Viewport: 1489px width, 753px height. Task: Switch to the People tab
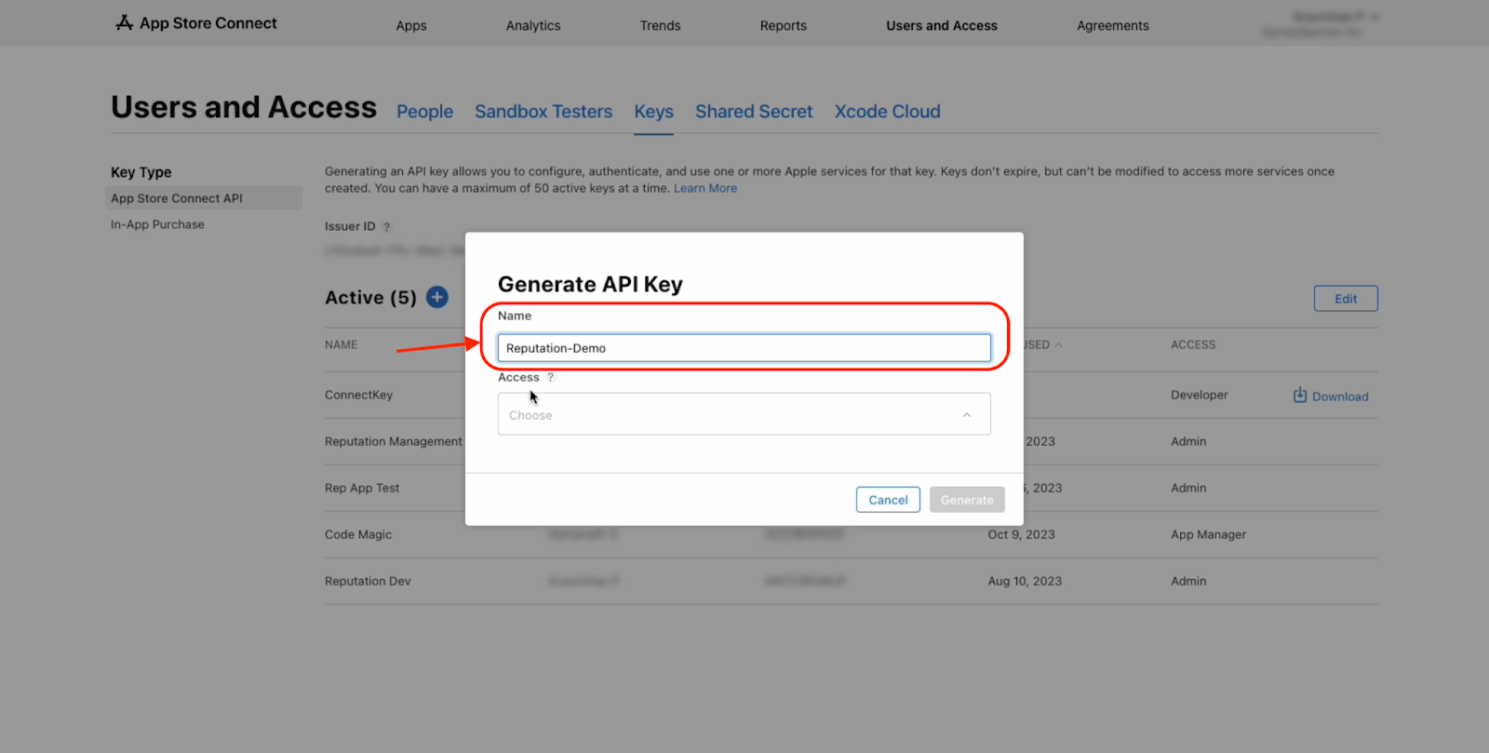424,112
